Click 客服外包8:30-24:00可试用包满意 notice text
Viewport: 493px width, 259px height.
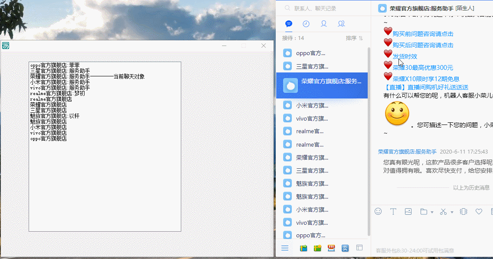415,250
